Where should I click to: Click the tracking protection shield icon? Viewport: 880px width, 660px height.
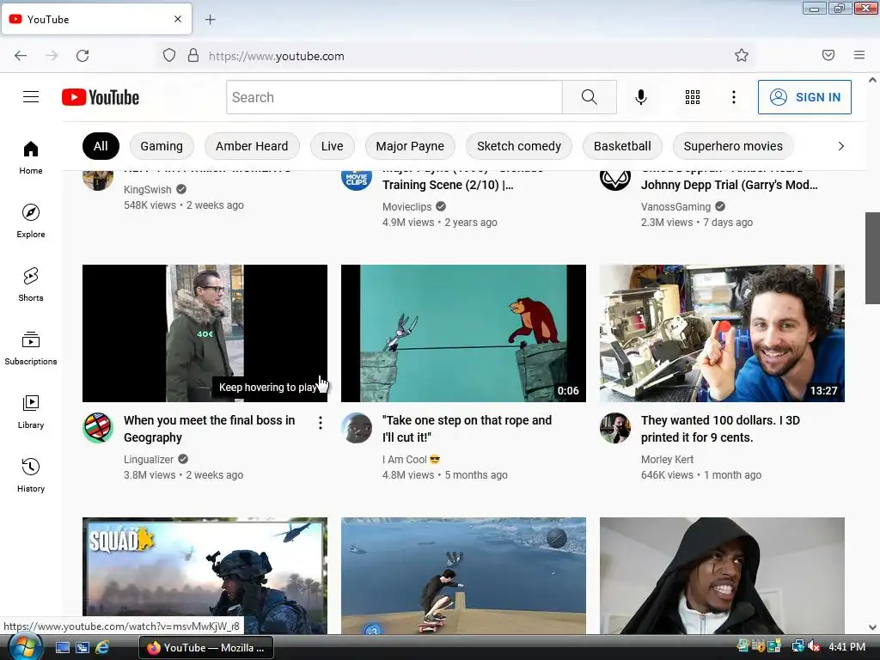pos(169,56)
